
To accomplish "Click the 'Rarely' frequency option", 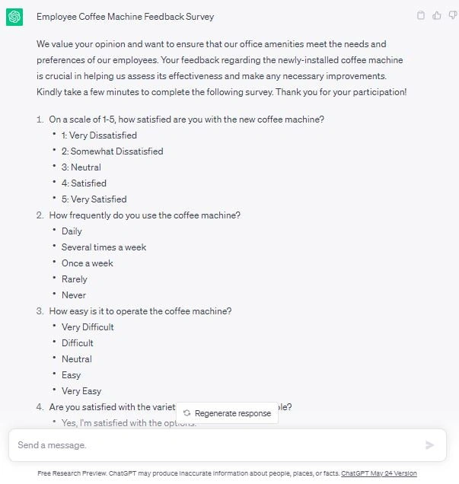I will click(75, 279).
